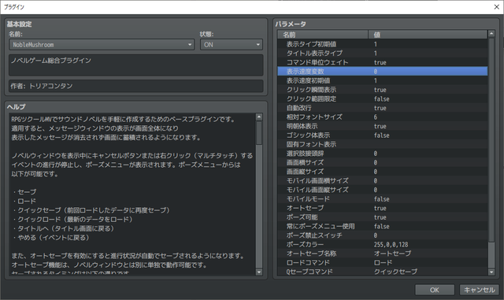
Task: Click the value 255,0,0,128 of ポーズカラー
Action: (x=391, y=244)
